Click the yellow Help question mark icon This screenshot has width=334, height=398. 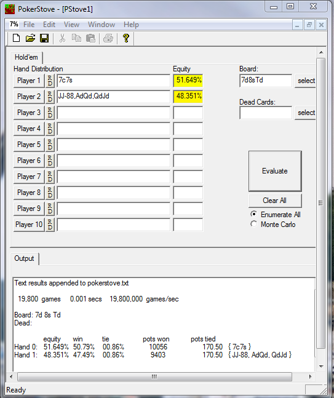tap(126, 38)
